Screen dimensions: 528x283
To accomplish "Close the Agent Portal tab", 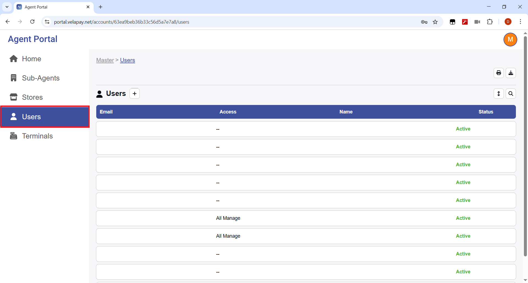I will coord(88,7).
